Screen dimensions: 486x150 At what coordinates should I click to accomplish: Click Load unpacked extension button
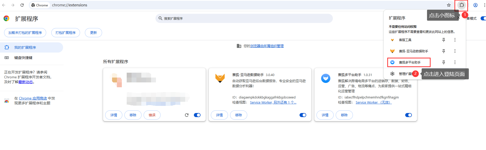pos(25,33)
